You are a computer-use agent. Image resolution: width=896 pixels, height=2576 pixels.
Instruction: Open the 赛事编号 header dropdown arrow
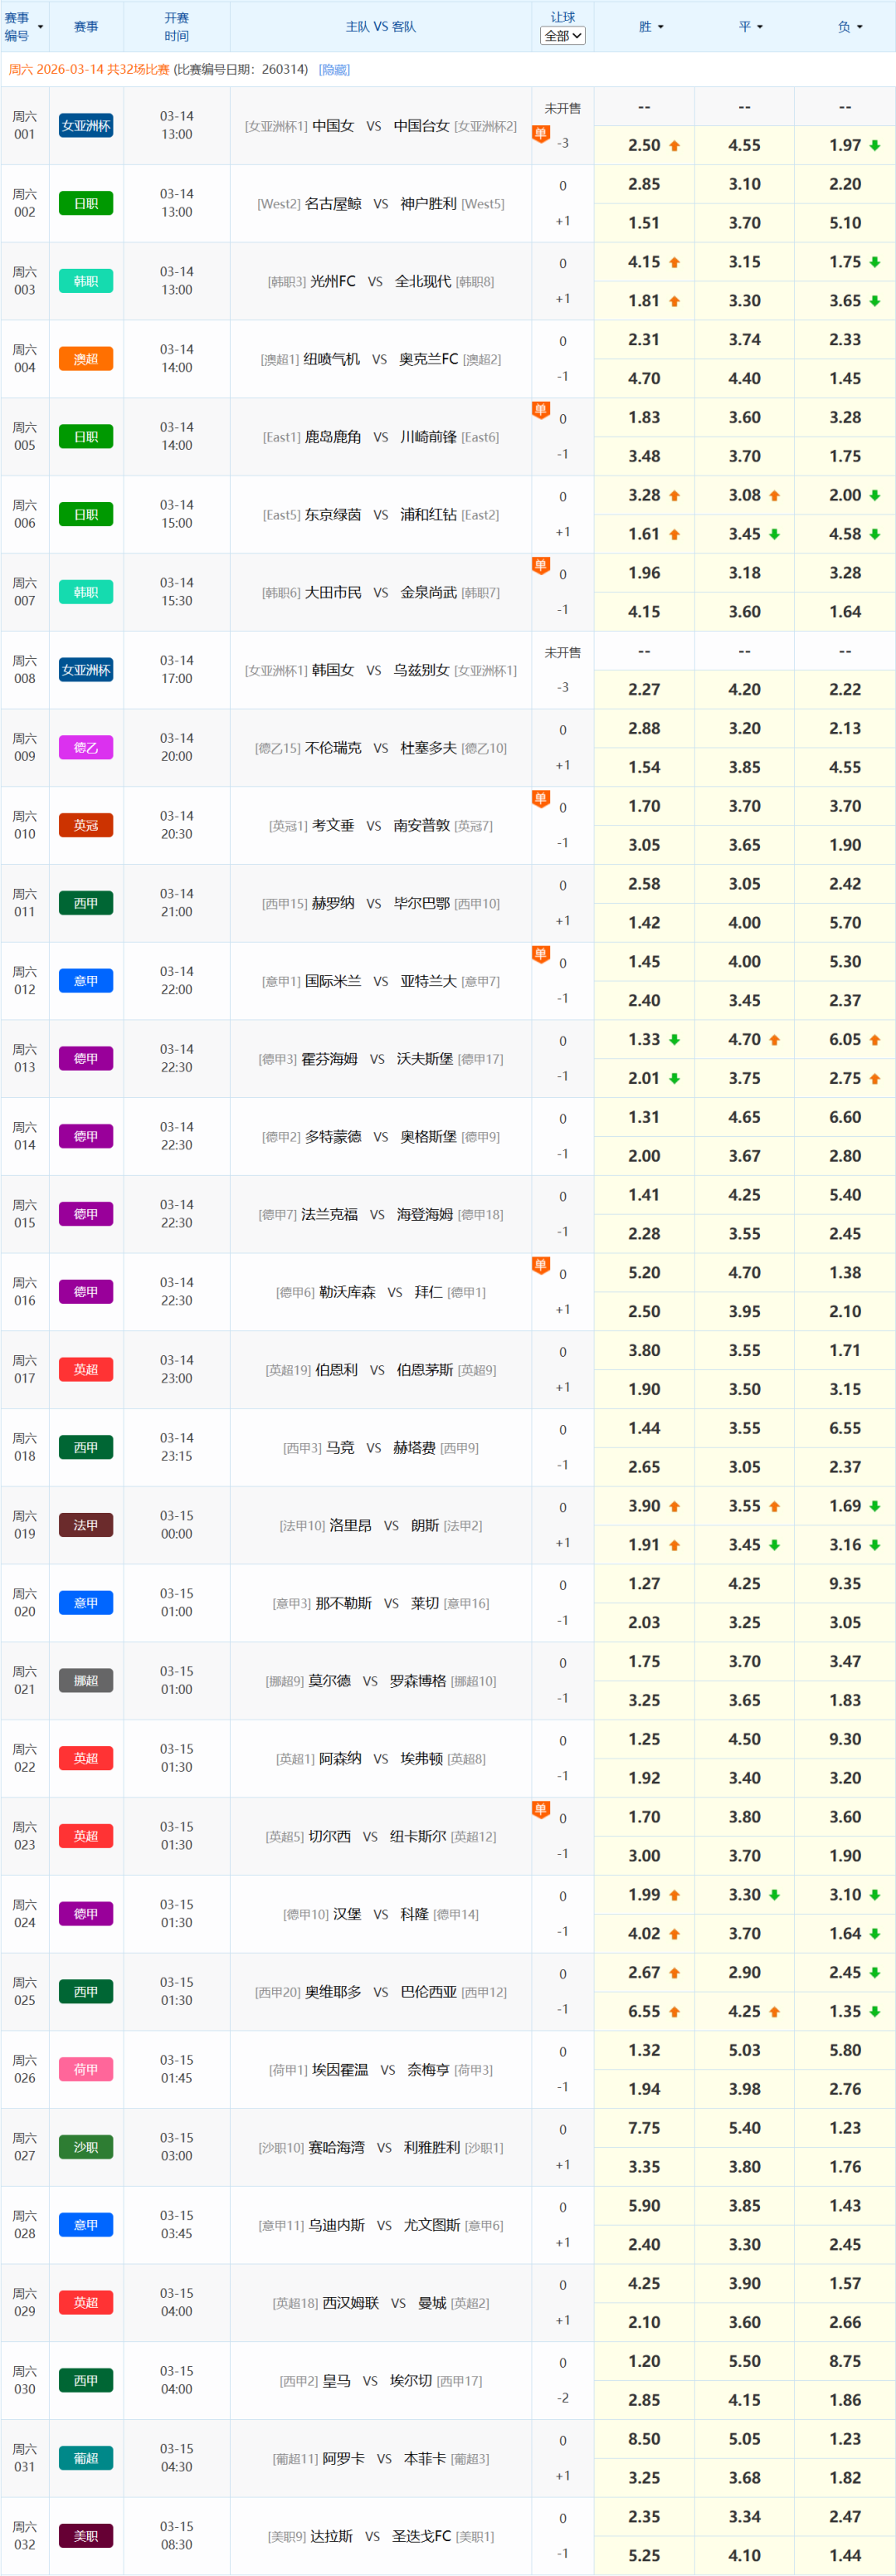[40, 27]
